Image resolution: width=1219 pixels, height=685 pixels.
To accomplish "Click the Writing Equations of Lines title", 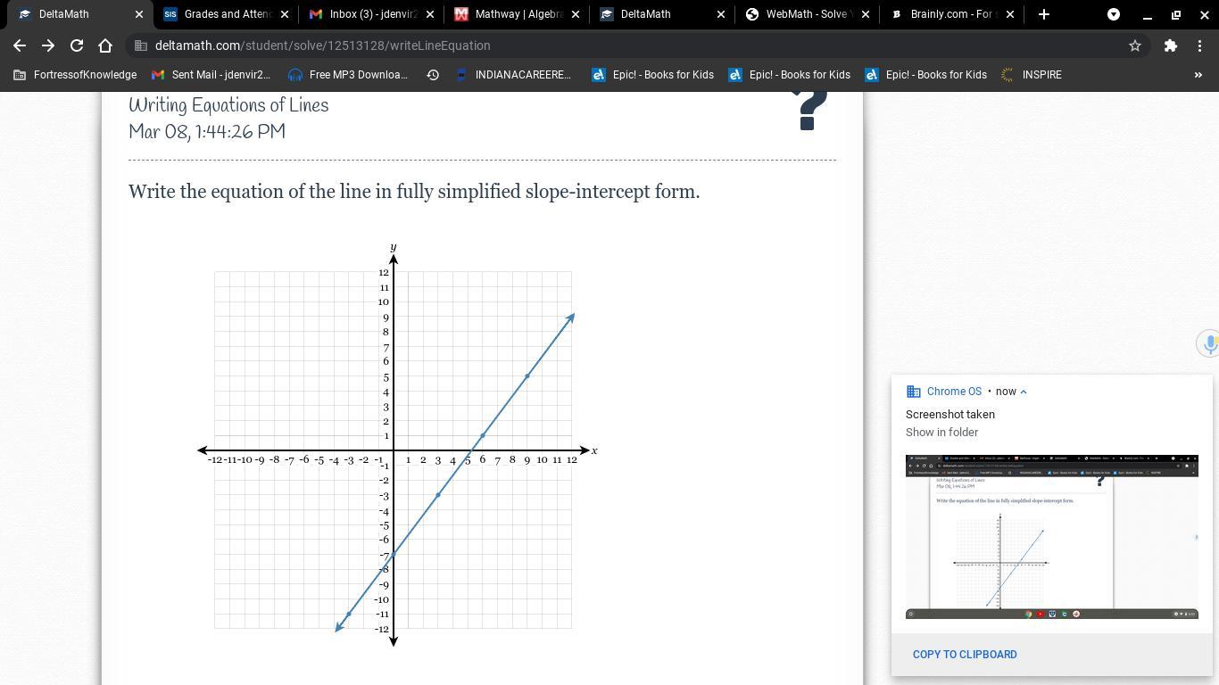I will click(x=228, y=105).
